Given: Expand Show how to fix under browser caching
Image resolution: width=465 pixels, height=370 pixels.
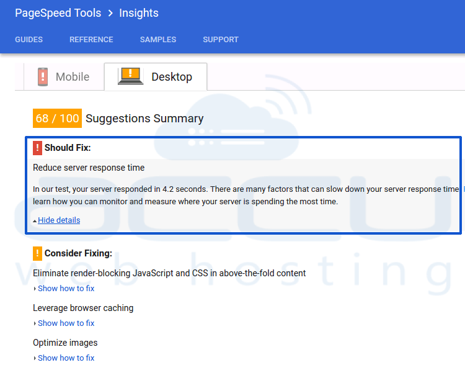Looking at the screenshot, I should [66, 323].
